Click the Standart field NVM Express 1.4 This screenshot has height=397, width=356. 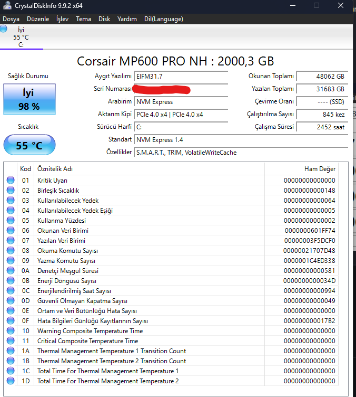(241, 140)
